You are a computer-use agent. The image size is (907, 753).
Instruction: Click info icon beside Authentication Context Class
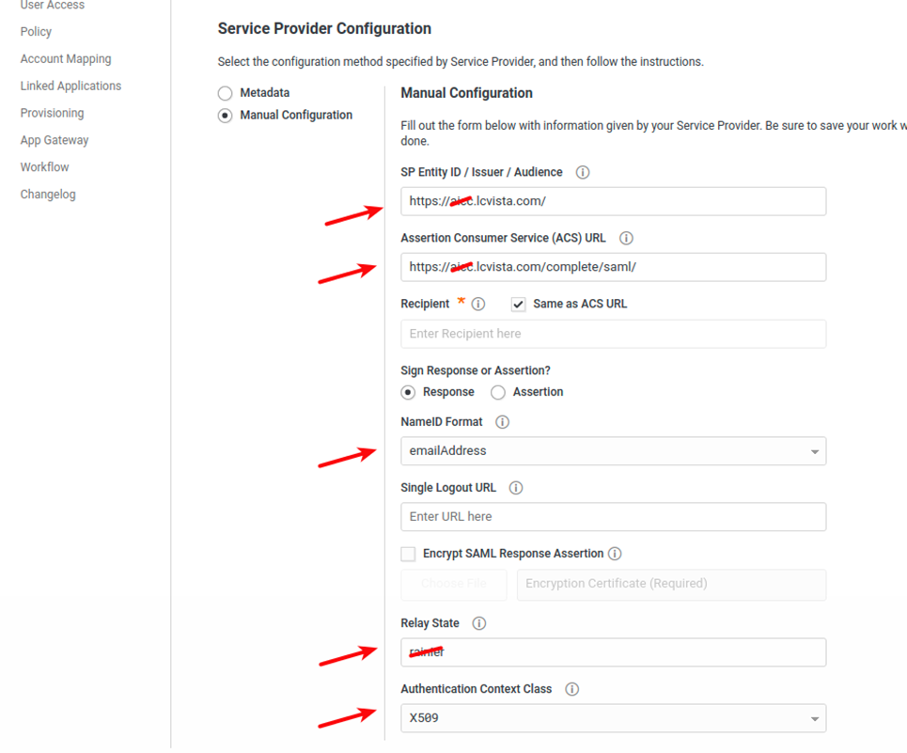point(571,689)
